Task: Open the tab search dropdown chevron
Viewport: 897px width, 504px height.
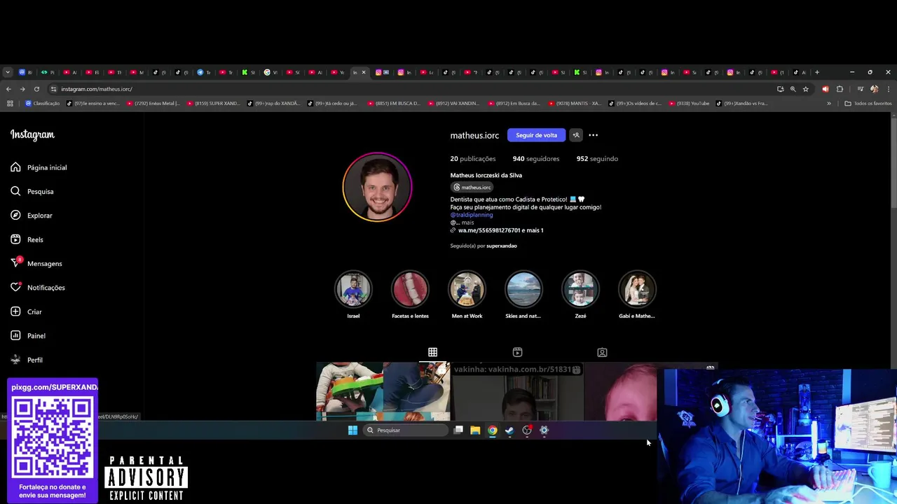Action: pos(8,72)
